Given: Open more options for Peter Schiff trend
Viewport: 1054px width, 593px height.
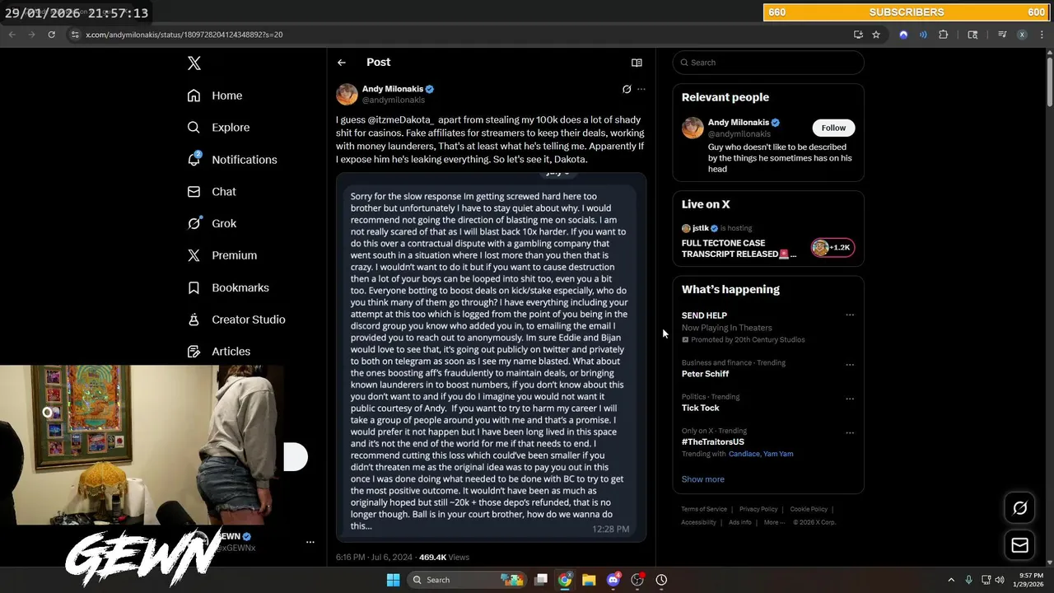Looking at the screenshot, I should tap(850, 365).
